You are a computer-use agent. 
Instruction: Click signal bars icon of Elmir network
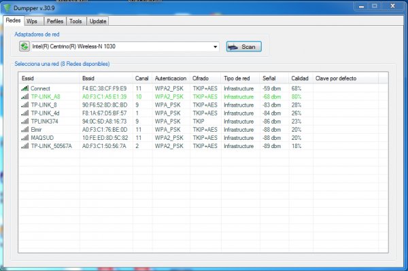coord(24,130)
